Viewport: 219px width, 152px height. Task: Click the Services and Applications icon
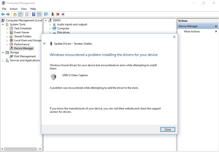[x=7, y=60]
